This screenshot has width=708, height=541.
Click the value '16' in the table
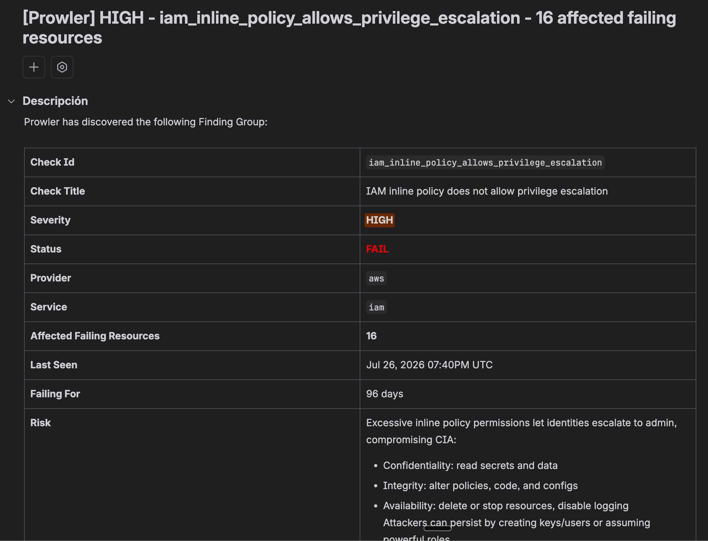point(371,336)
